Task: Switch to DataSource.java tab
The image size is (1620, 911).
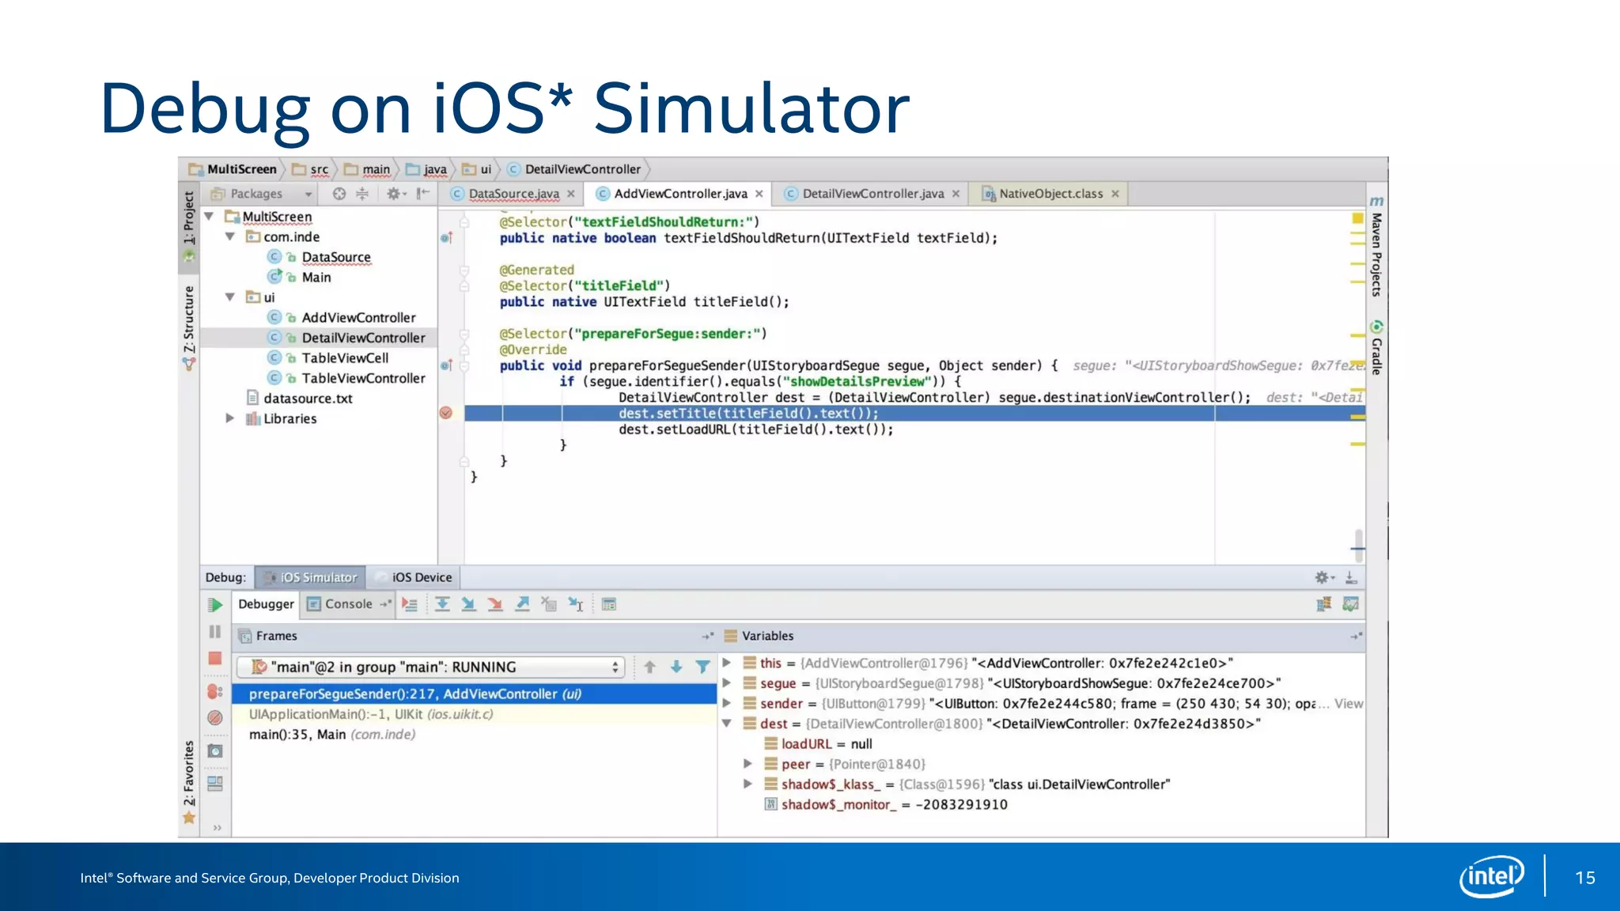Action: coord(513,194)
